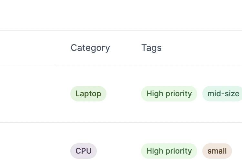Filter by CPU row's High priority label
The image size is (242, 161).
click(169, 151)
